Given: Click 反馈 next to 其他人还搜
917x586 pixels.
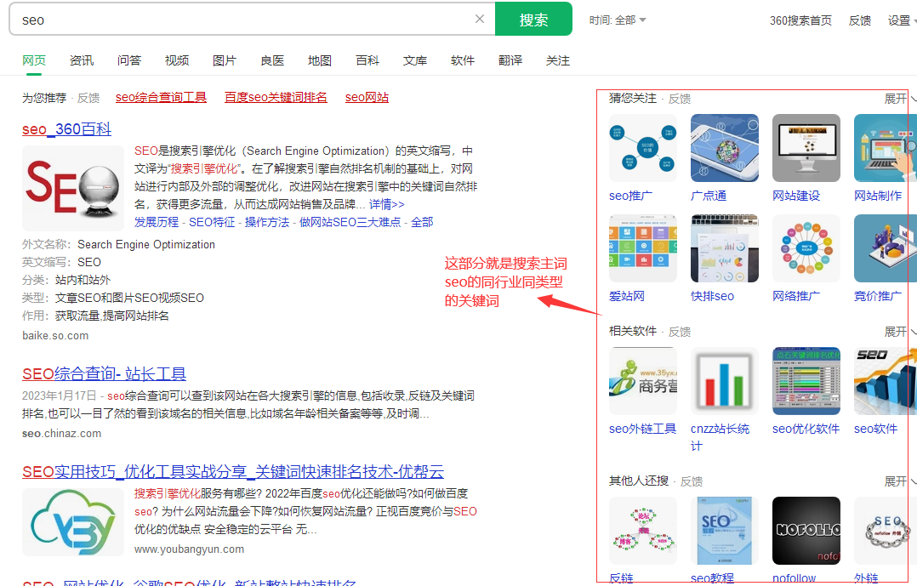Looking at the screenshot, I should tap(692, 482).
